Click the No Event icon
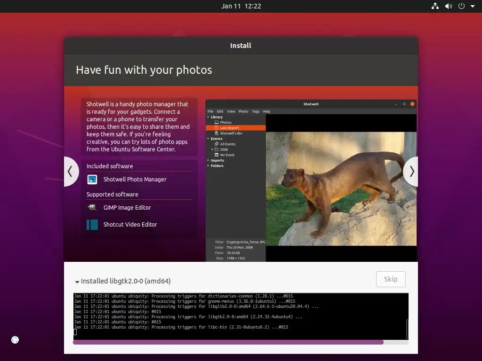 coord(217,155)
